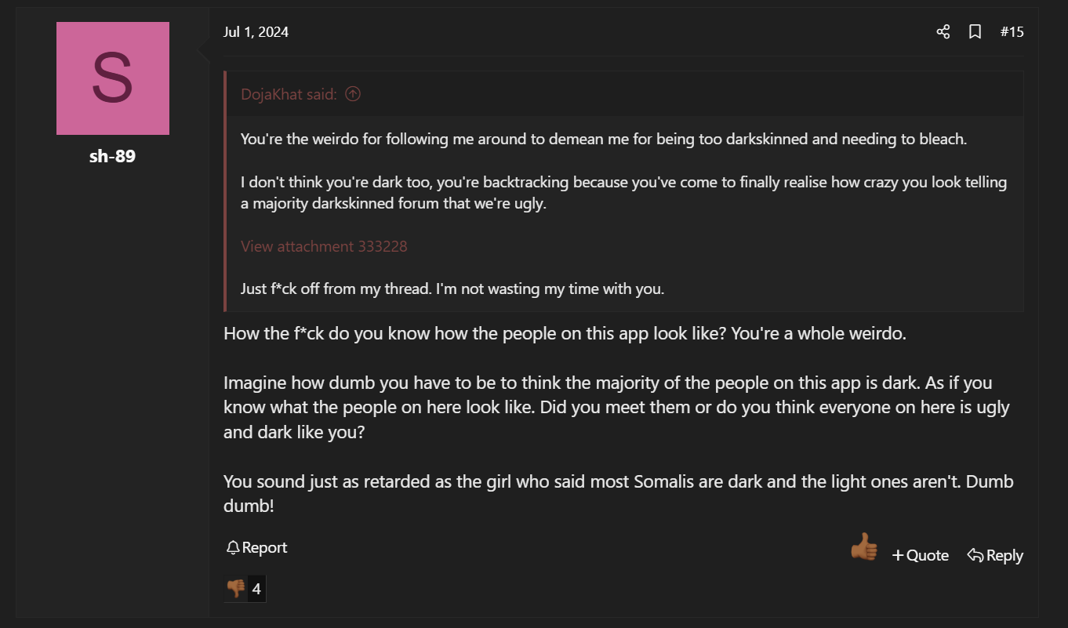Click the Jul 1, 2024 timestamp
1068x628 pixels.
[256, 32]
